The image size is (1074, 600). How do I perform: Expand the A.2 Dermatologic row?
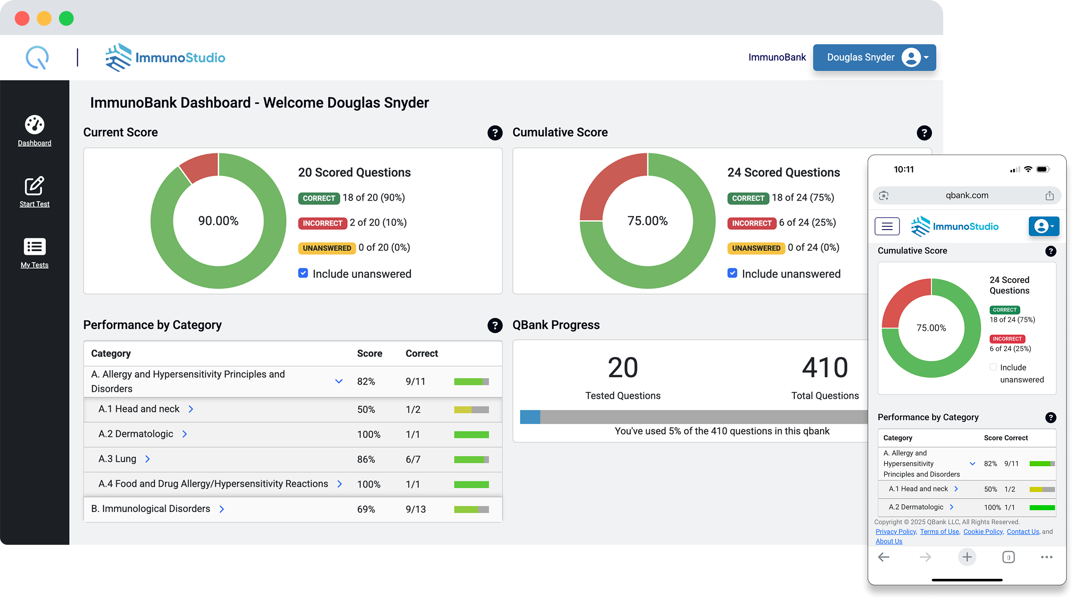[x=185, y=434]
